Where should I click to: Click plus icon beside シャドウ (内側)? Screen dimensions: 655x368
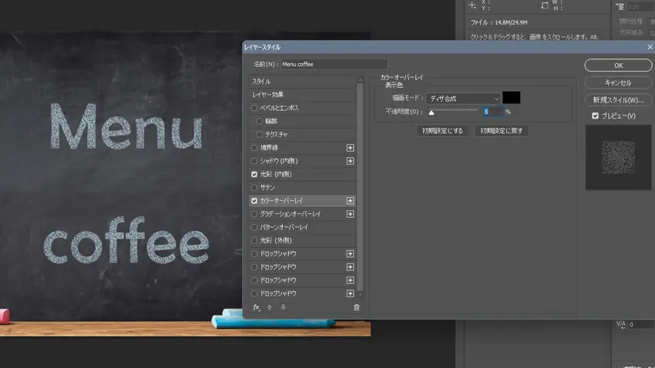[x=350, y=161]
